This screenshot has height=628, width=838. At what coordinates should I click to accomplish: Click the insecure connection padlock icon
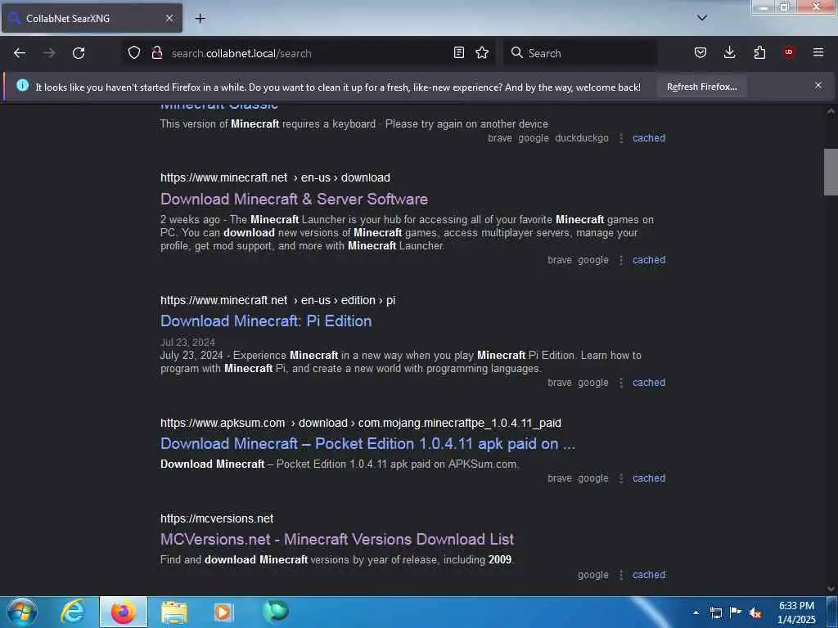click(156, 52)
